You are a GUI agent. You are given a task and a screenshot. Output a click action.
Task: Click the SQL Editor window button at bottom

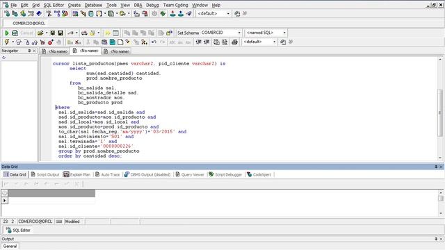point(18,230)
